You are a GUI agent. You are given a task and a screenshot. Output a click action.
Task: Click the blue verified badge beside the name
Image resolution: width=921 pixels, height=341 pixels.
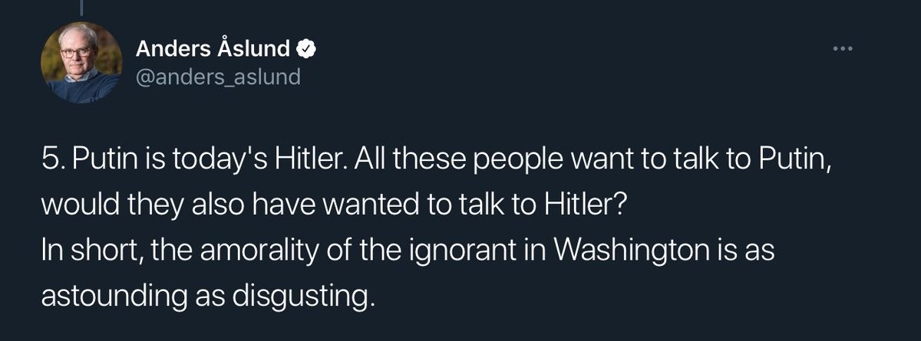coord(305,49)
